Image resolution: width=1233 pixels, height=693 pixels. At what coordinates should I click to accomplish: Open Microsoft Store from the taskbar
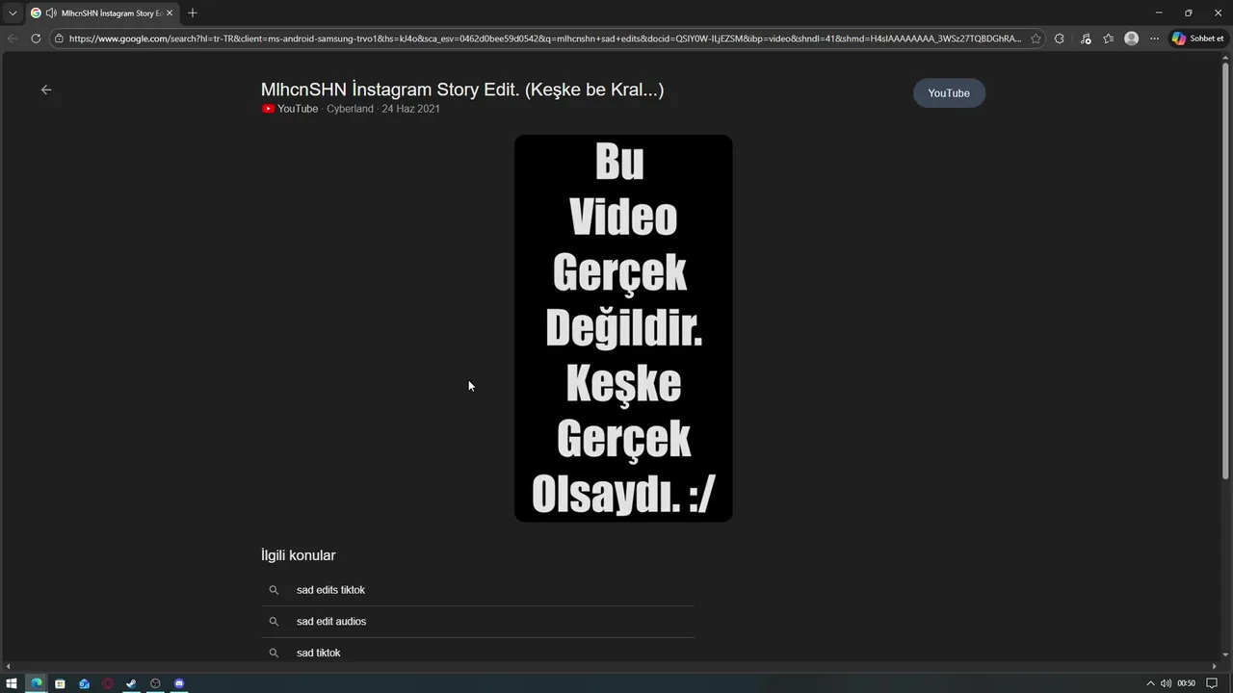pyautogui.click(x=60, y=683)
